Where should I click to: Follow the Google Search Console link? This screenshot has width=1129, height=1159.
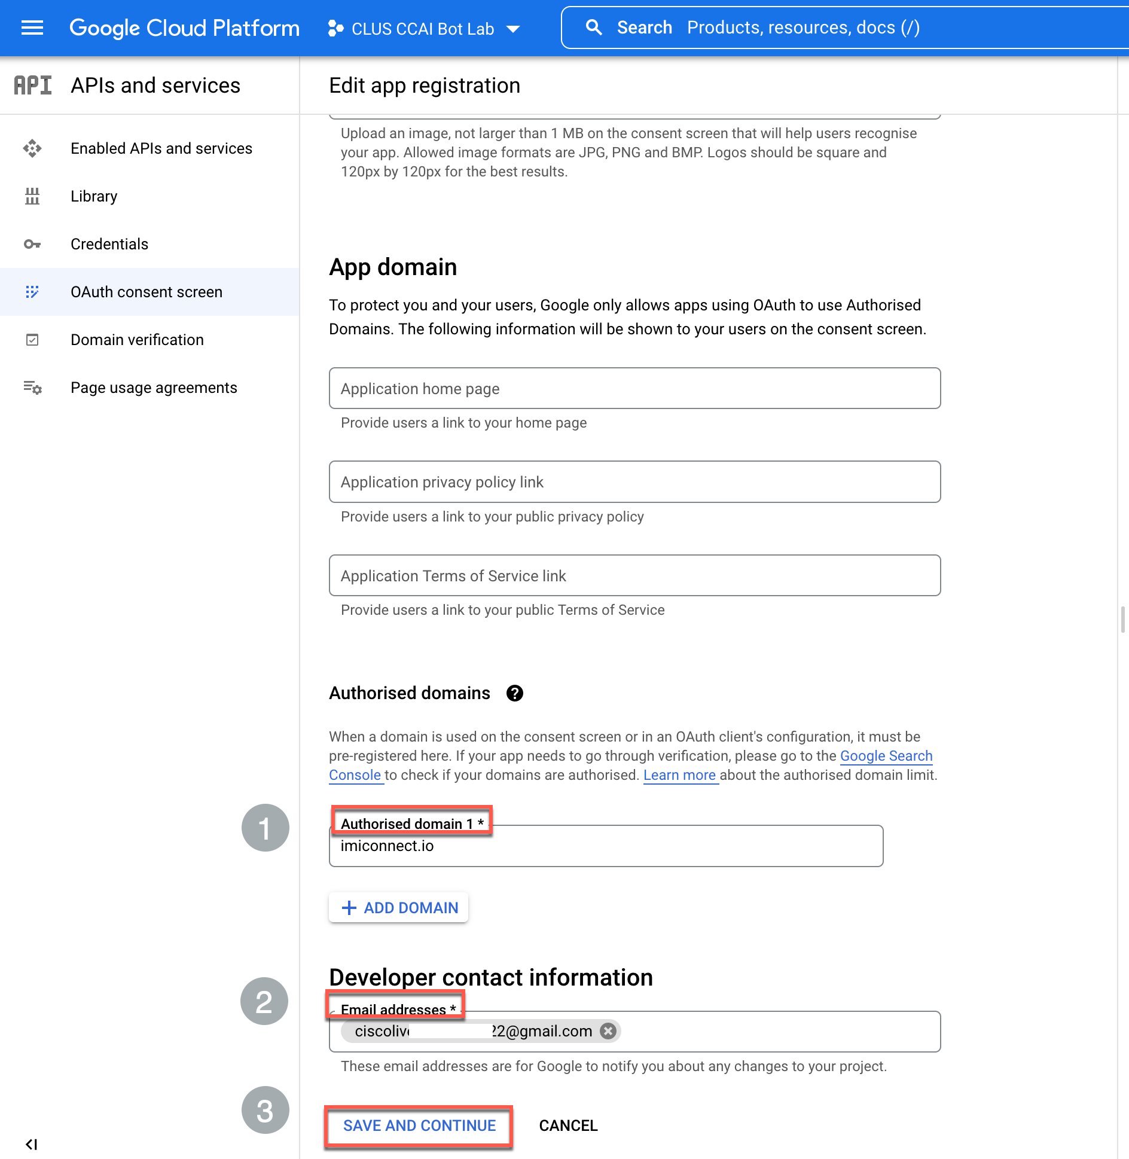coord(886,756)
